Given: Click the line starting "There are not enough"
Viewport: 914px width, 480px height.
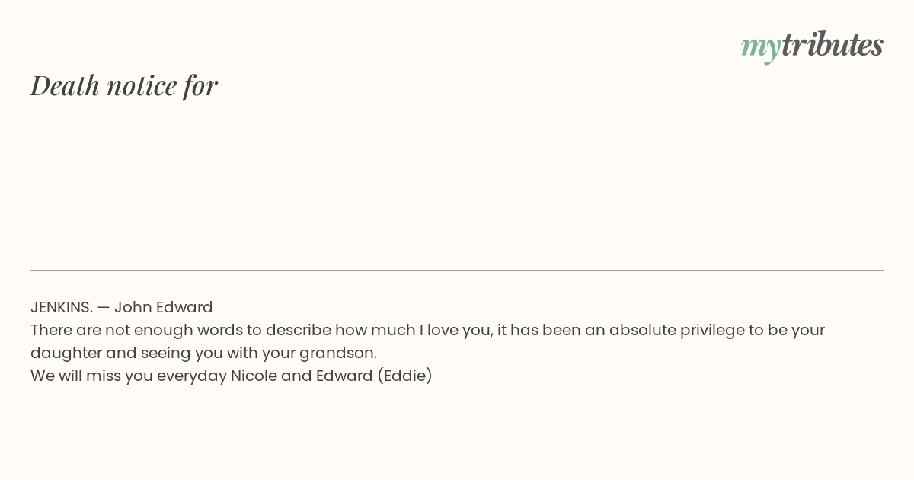Looking at the screenshot, I should [427, 330].
